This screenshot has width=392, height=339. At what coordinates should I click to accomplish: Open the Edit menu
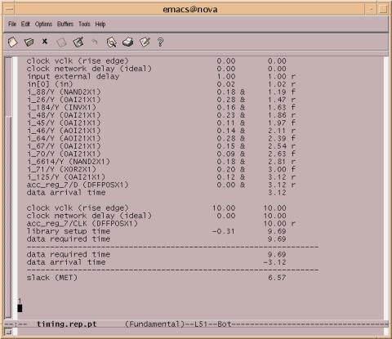[25, 24]
